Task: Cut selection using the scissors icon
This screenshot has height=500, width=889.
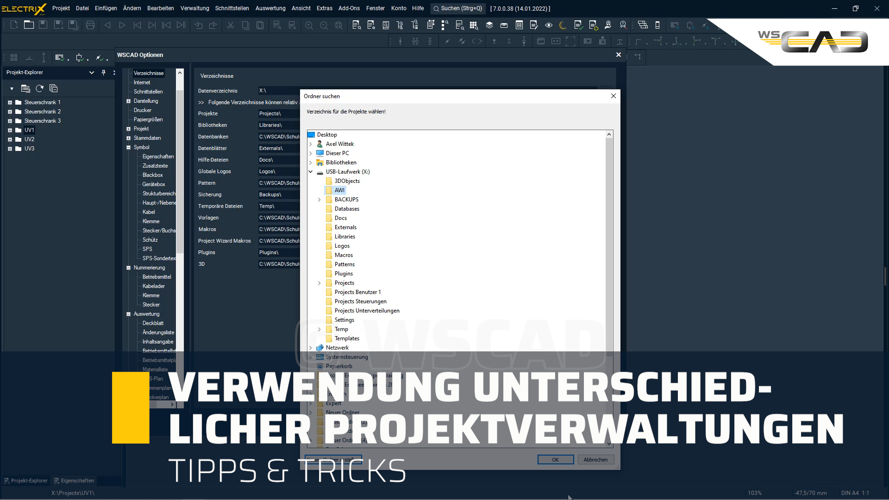Action: coord(231,25)
